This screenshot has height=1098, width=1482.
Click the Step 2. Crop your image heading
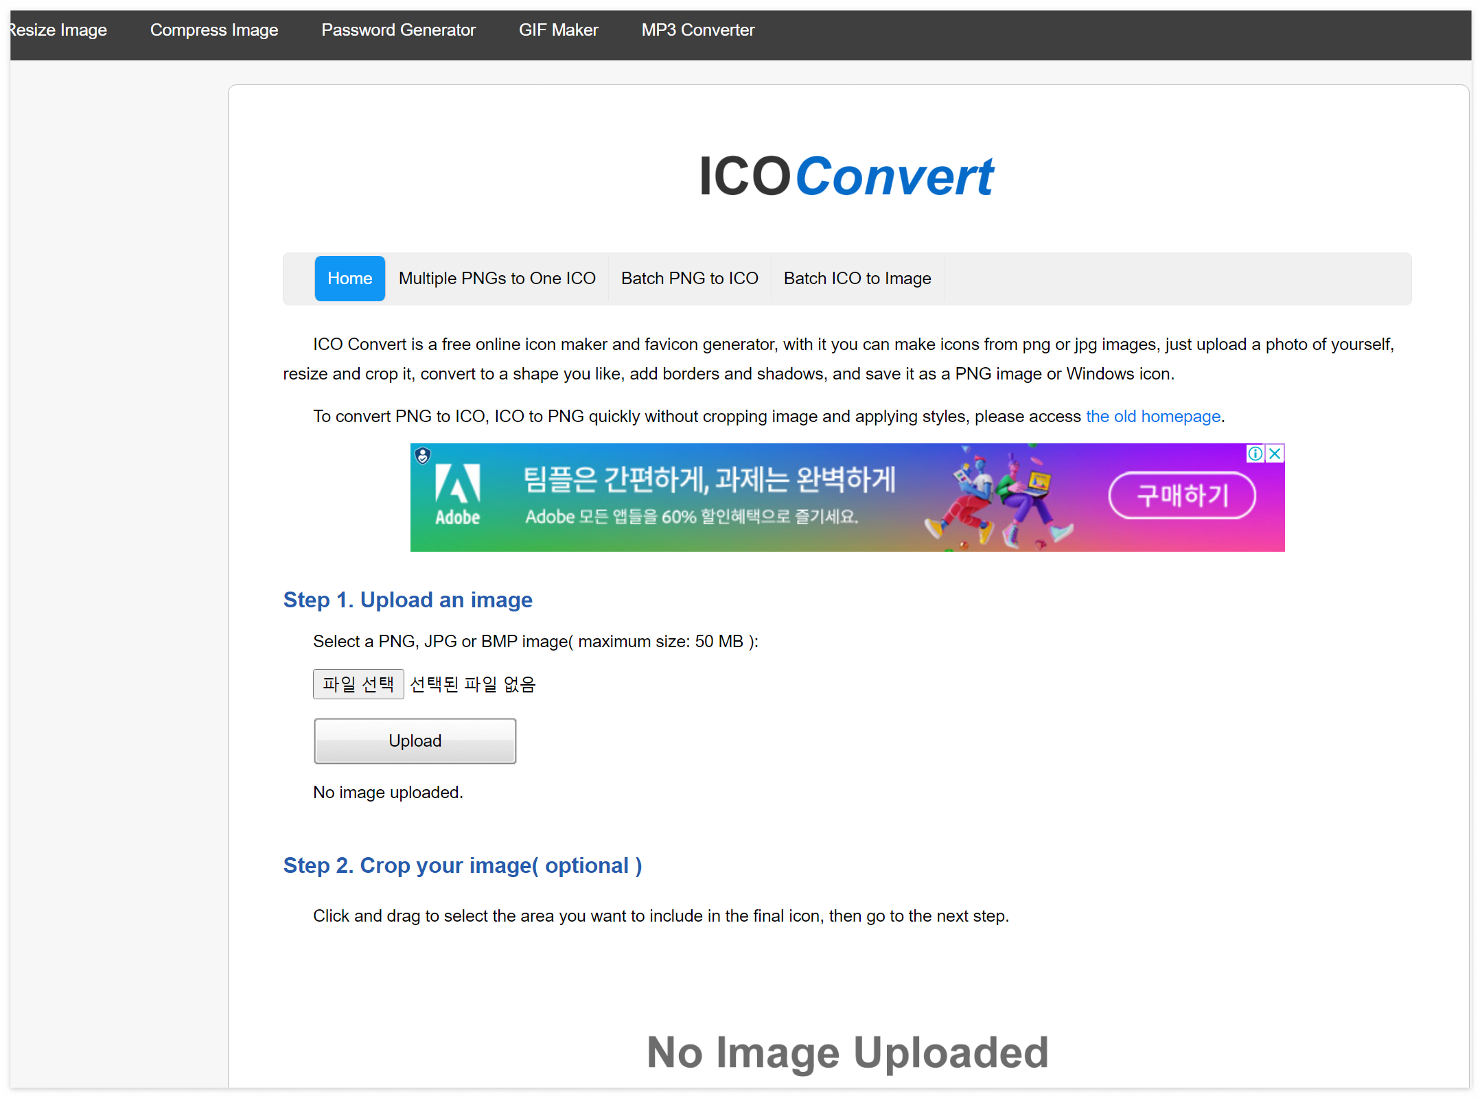point(463,866)
